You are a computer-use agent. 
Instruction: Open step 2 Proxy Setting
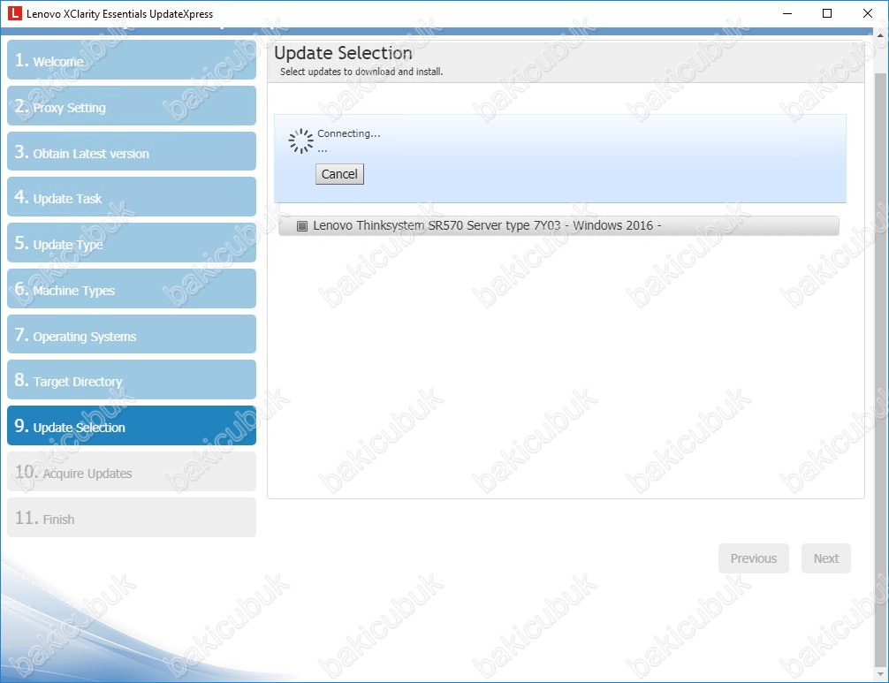(x=132, y=105)
